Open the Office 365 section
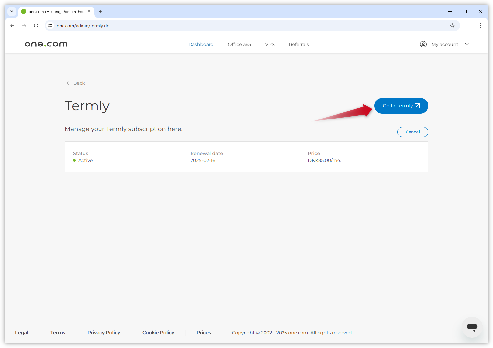 (x=239, y=44)
